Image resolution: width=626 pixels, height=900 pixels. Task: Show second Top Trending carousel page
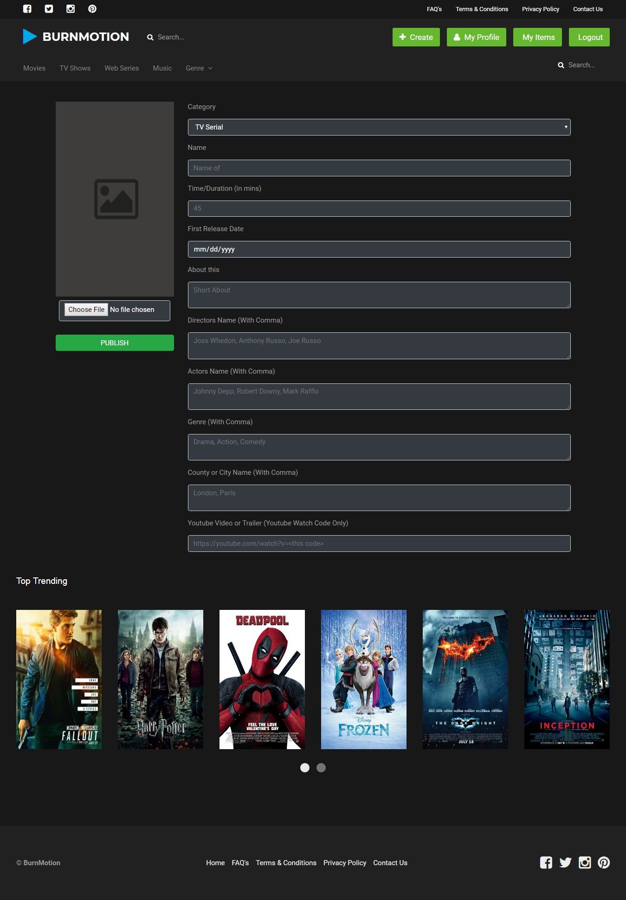[321, 768]
